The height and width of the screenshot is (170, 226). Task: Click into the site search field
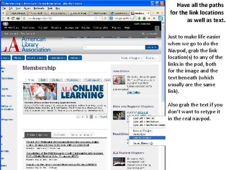point(114,47)
